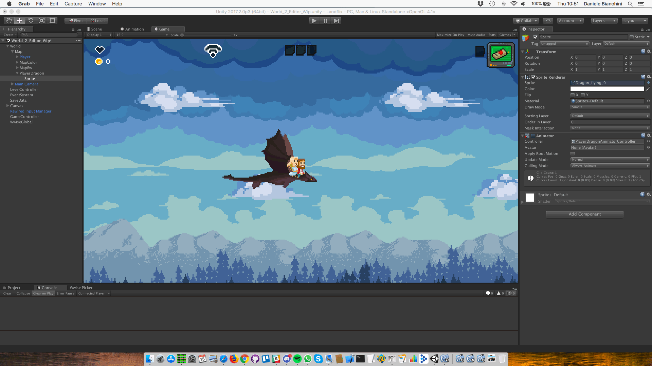Toggle the Static checkbox

[632, 37]
